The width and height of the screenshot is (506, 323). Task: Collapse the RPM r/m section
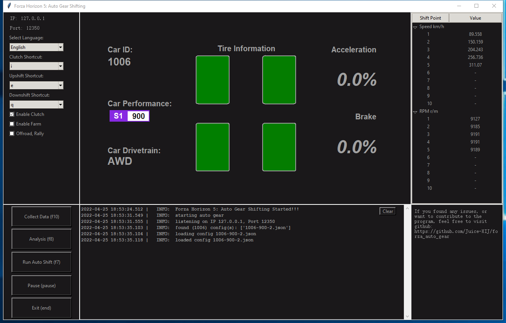pyautogui.click(x=415, y=112)
